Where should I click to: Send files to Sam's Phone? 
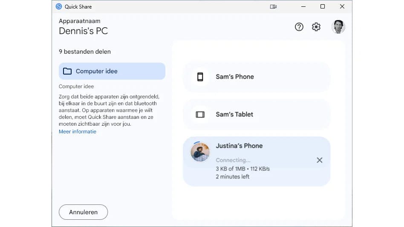[257, 77]
